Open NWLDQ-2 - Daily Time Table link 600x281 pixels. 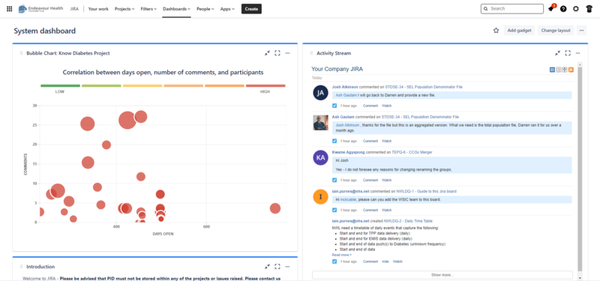click(x=408, y=221)
